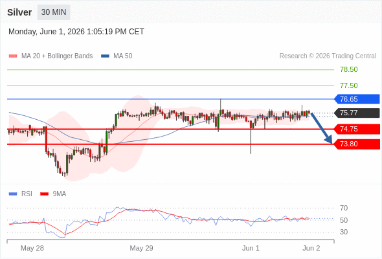Click the 78.50 green resistance label

[x=349, y=69]
